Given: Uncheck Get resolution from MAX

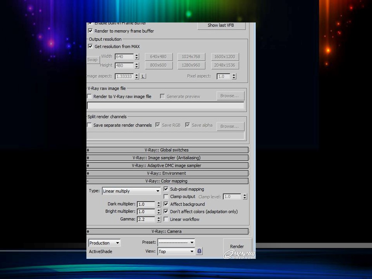Looking at the screenshot, I should point(90,46).
